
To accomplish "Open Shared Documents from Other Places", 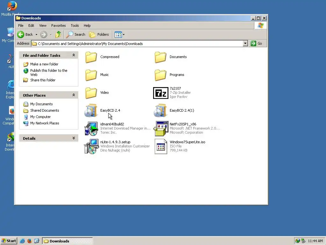I will pyautogui.click(x=45, y=110).
